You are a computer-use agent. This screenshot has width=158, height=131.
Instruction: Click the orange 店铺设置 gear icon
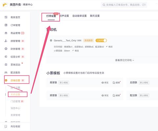tap(6, 80)
